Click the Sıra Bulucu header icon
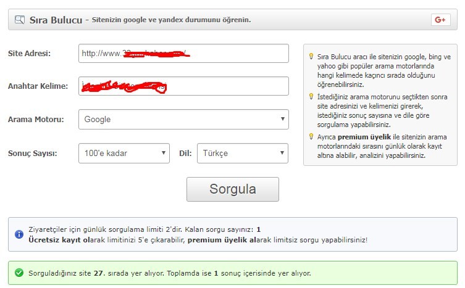This screenshot has height=288, width=465. 20,20
